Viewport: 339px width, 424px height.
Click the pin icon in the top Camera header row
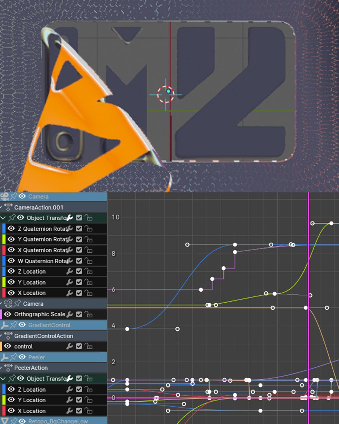14,196
